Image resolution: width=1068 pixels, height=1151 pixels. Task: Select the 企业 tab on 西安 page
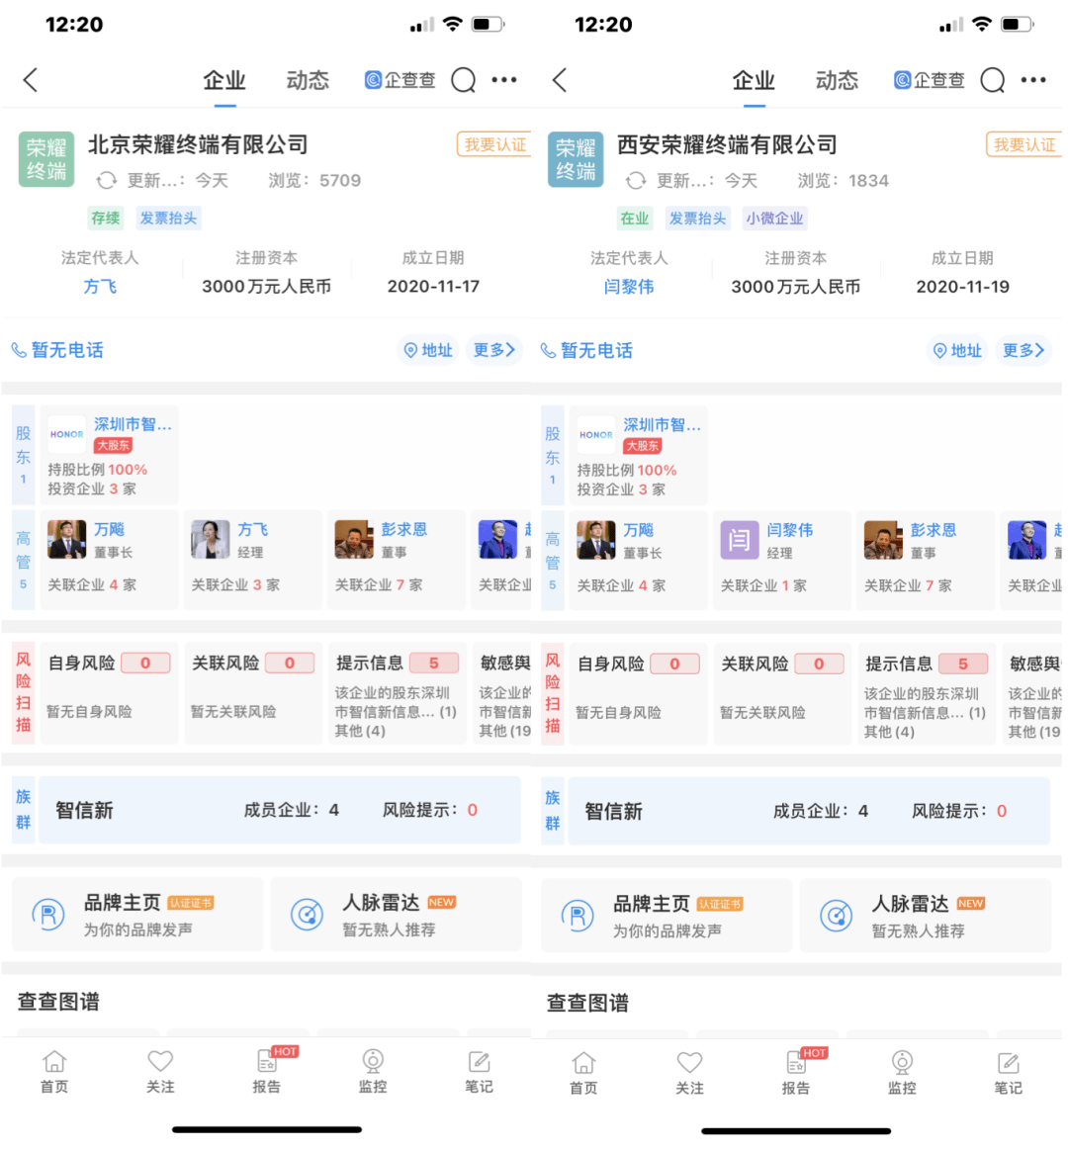754,80
